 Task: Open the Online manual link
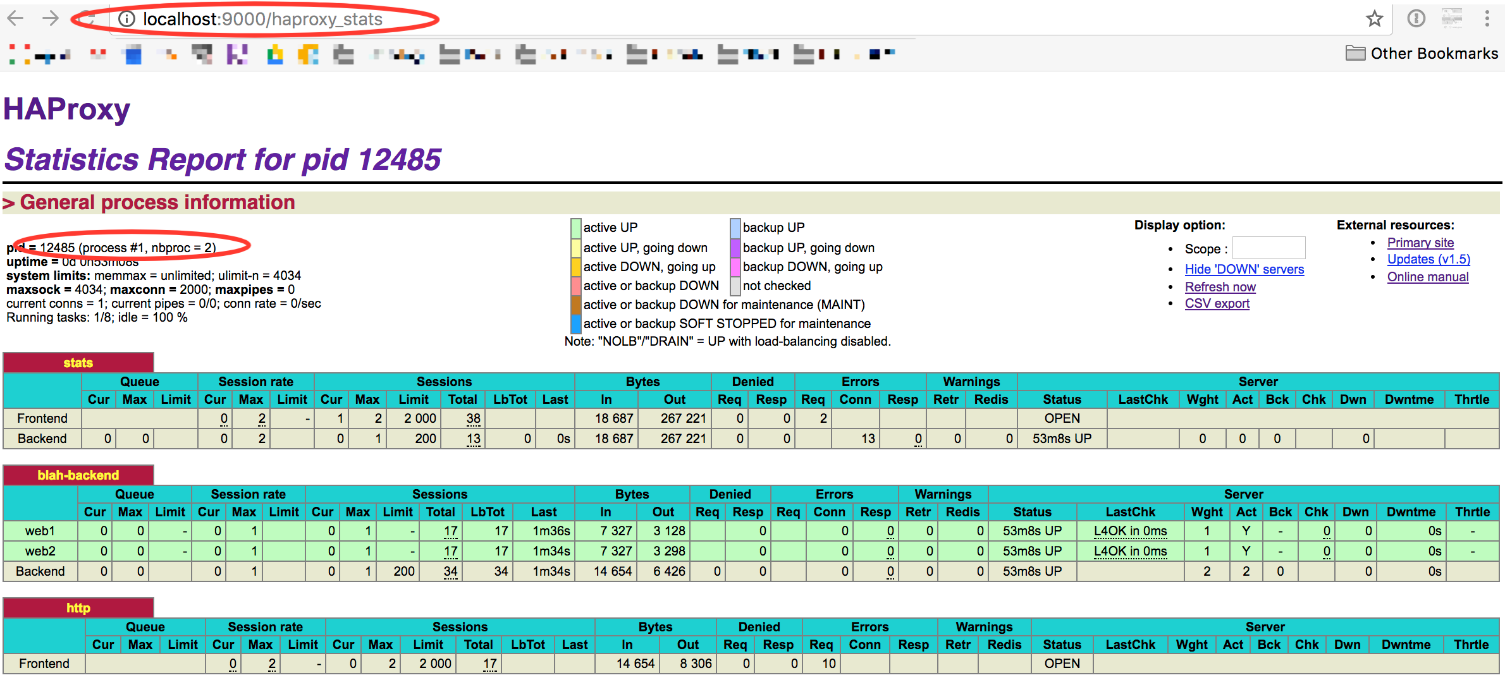tap(1427, 277)
